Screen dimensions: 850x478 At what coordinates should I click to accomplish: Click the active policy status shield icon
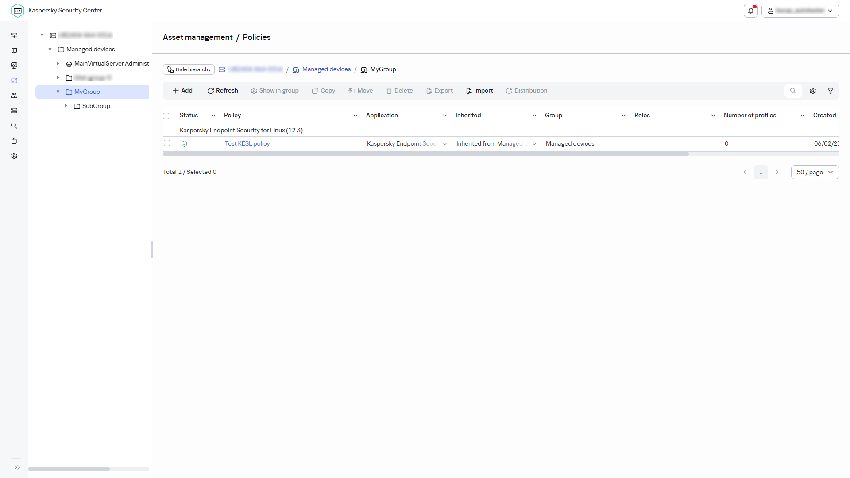click(184, 144)
